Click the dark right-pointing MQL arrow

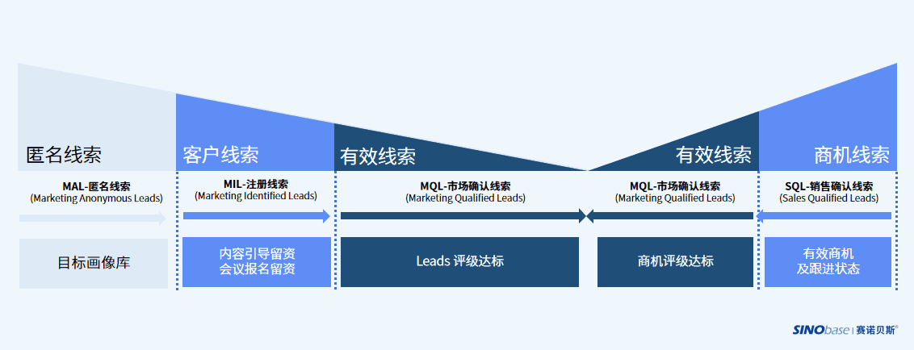tap(463, 216)
